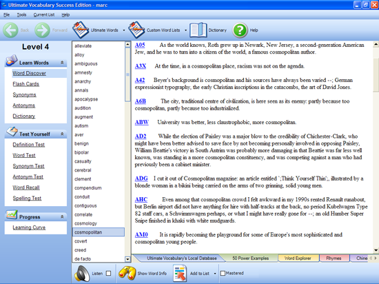This screenshot has height=284, width=379.
Task: Click the Learn Words panel icon
Action: [x=11, y=61]
